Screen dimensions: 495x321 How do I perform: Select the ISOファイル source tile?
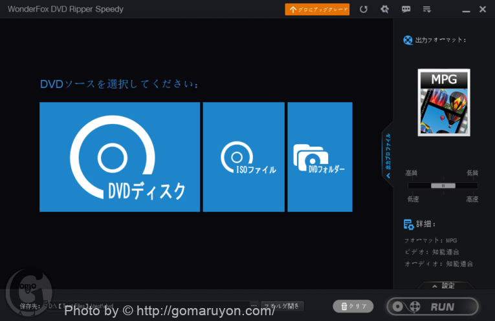pyautogui.click(x=244, y=157)
